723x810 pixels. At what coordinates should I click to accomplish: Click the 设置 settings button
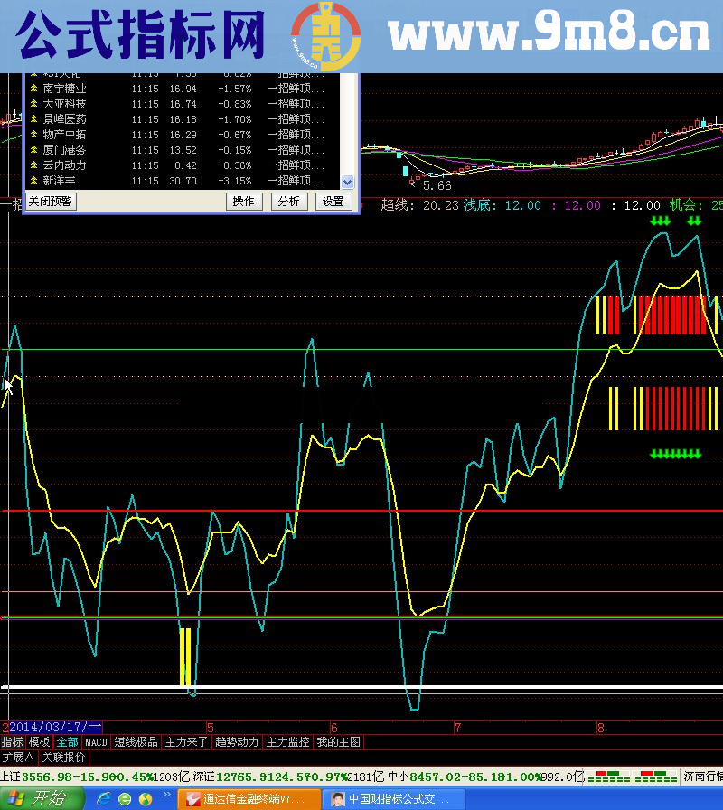333,202
